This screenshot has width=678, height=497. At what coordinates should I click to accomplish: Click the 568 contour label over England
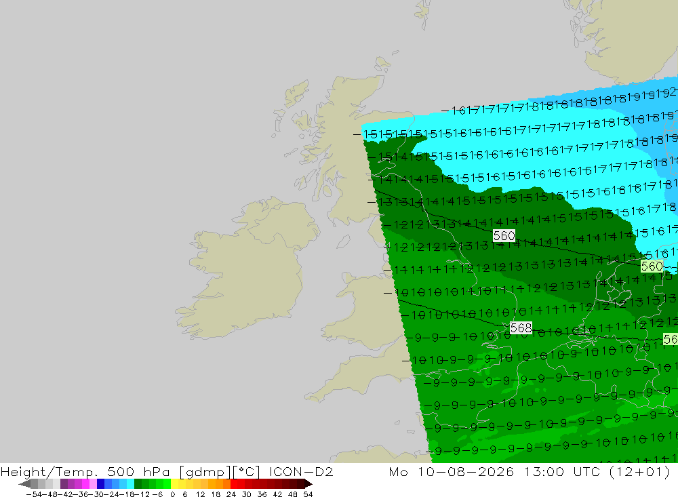click(521, 328)
